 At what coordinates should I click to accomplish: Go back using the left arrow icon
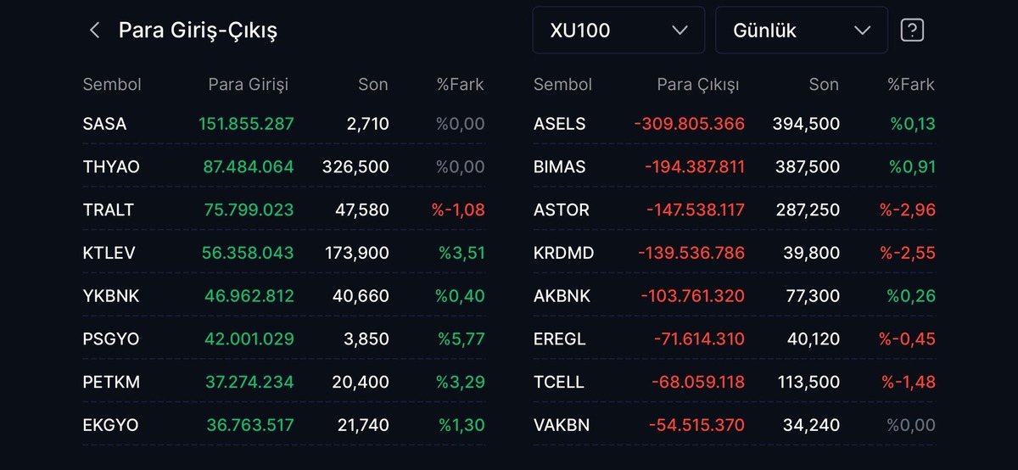[94, 31]
